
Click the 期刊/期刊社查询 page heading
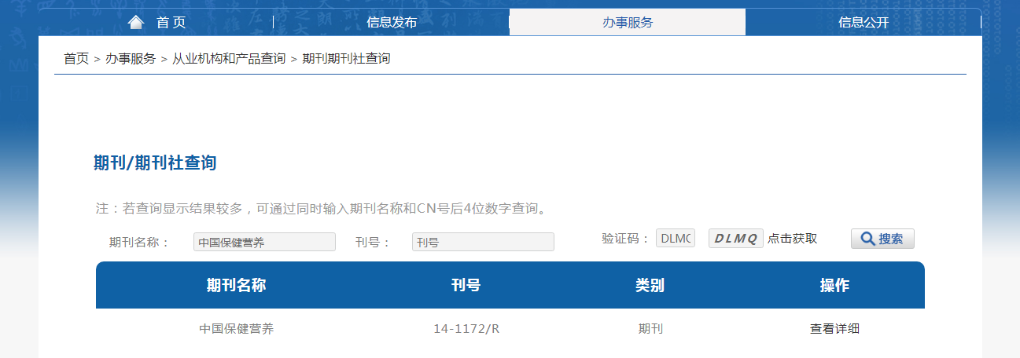(155, 163)
